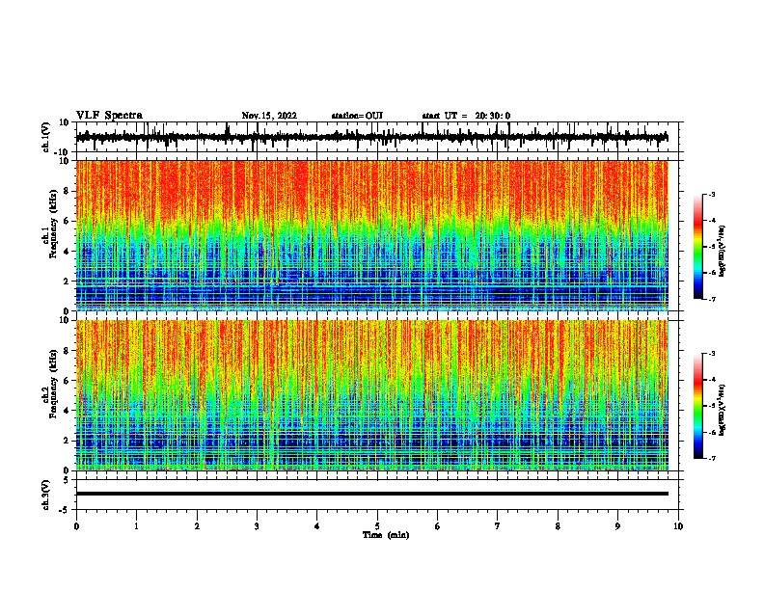The width and height of the screenshot is (764, 590).
Task: Click the "8" kHz tick on ch.2 spectrogram
Action: click(67, 351)
